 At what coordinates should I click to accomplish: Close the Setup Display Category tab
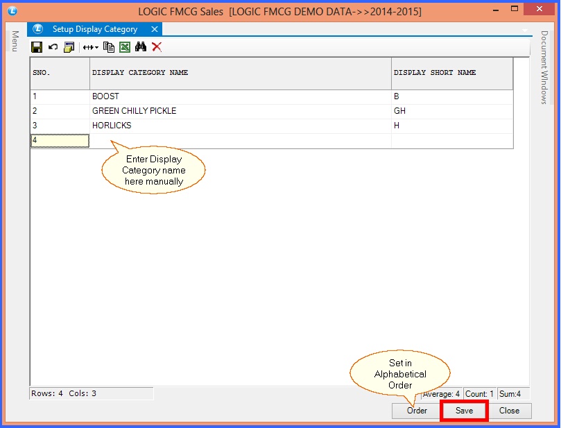click(155, 29)
